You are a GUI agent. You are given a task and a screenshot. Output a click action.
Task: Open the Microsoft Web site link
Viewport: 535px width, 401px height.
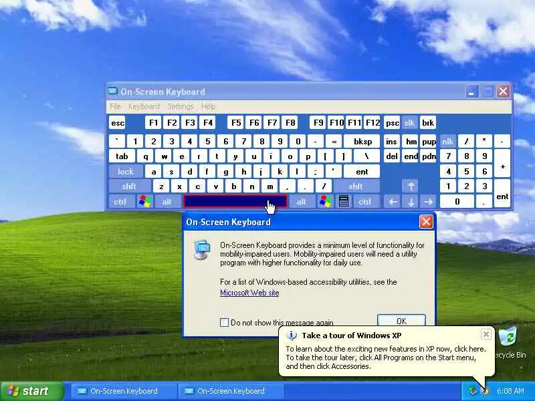pyautogui.click(x=249, y=293)
